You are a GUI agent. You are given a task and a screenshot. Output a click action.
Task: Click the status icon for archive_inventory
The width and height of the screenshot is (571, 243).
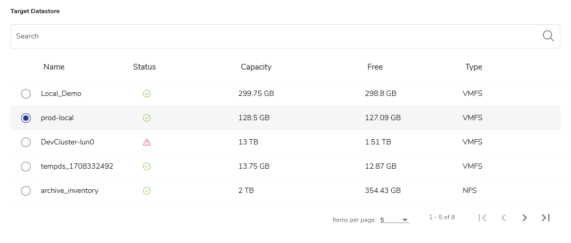[x=147, y=191]
